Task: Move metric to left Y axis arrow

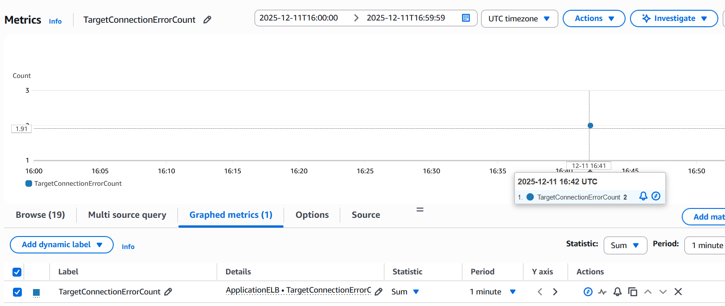Action: [x=540, y=292]
